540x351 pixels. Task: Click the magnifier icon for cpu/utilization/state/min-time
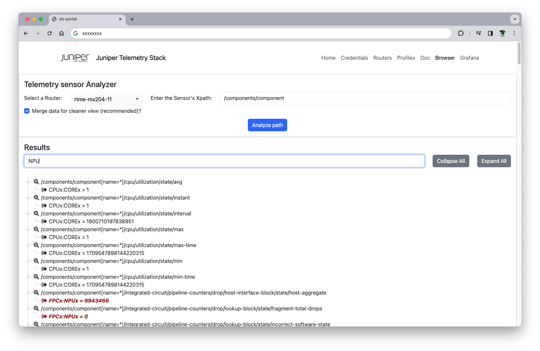tap(36, 277)
